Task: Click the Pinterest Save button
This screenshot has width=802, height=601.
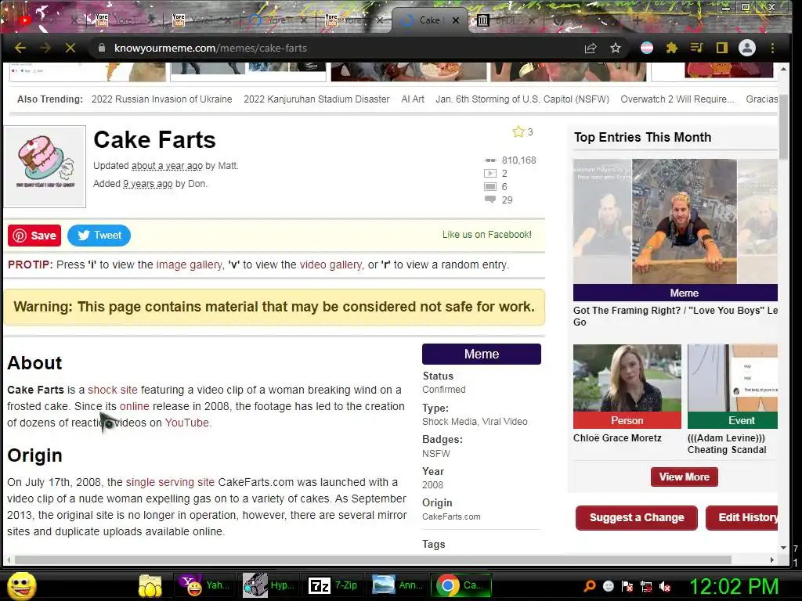Action: [x=34, y=235]
